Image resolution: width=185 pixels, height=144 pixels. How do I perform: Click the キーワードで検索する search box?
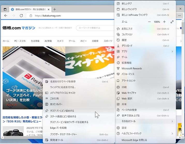click(x=95, y=28)
